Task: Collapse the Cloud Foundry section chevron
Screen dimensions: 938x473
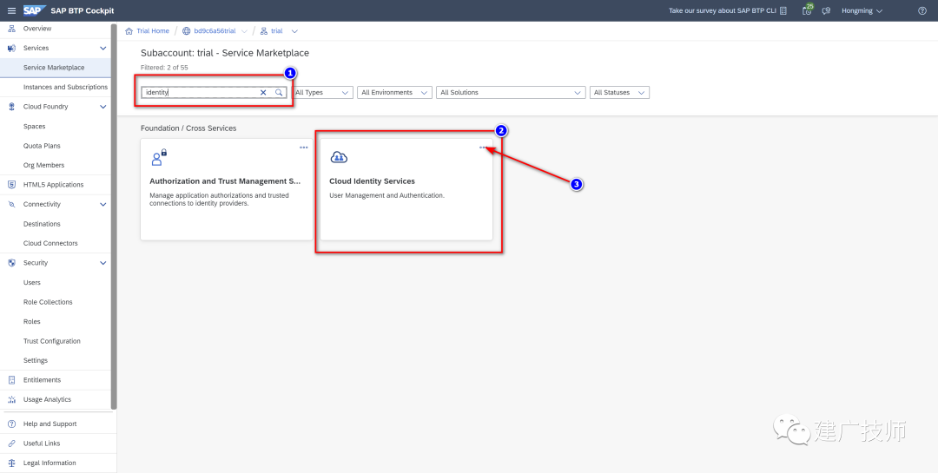Action: point(102,107)
